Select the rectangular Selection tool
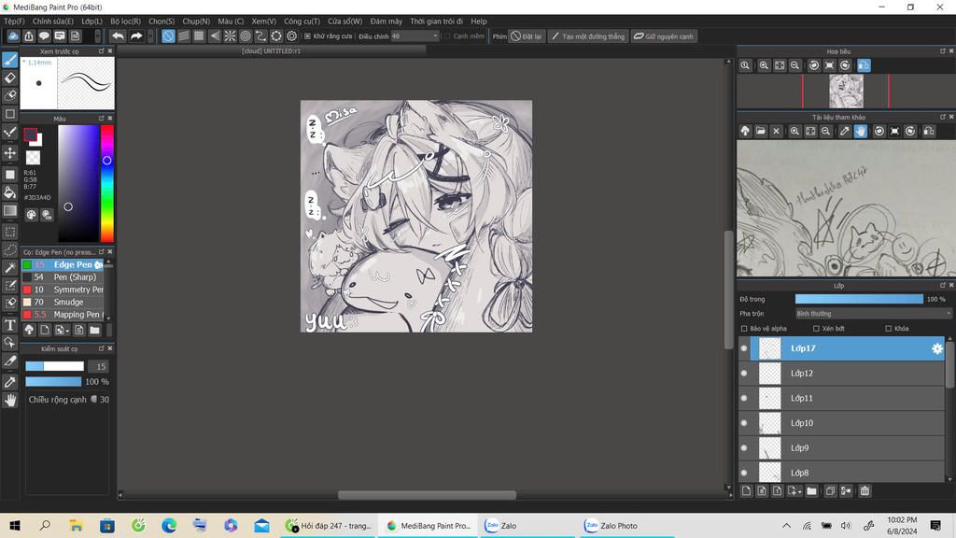This screenshot has width=956, height=538. click(x=9, y=232)
